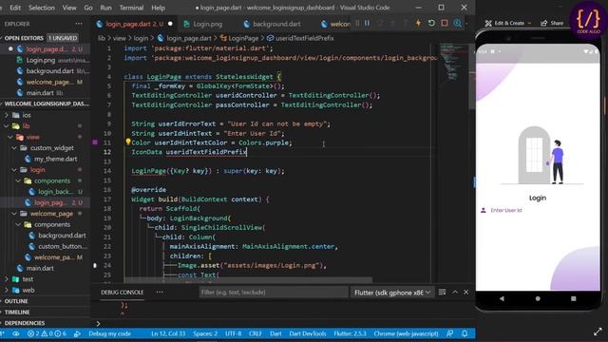Tap the emulator home button

[x=538, y=298]
